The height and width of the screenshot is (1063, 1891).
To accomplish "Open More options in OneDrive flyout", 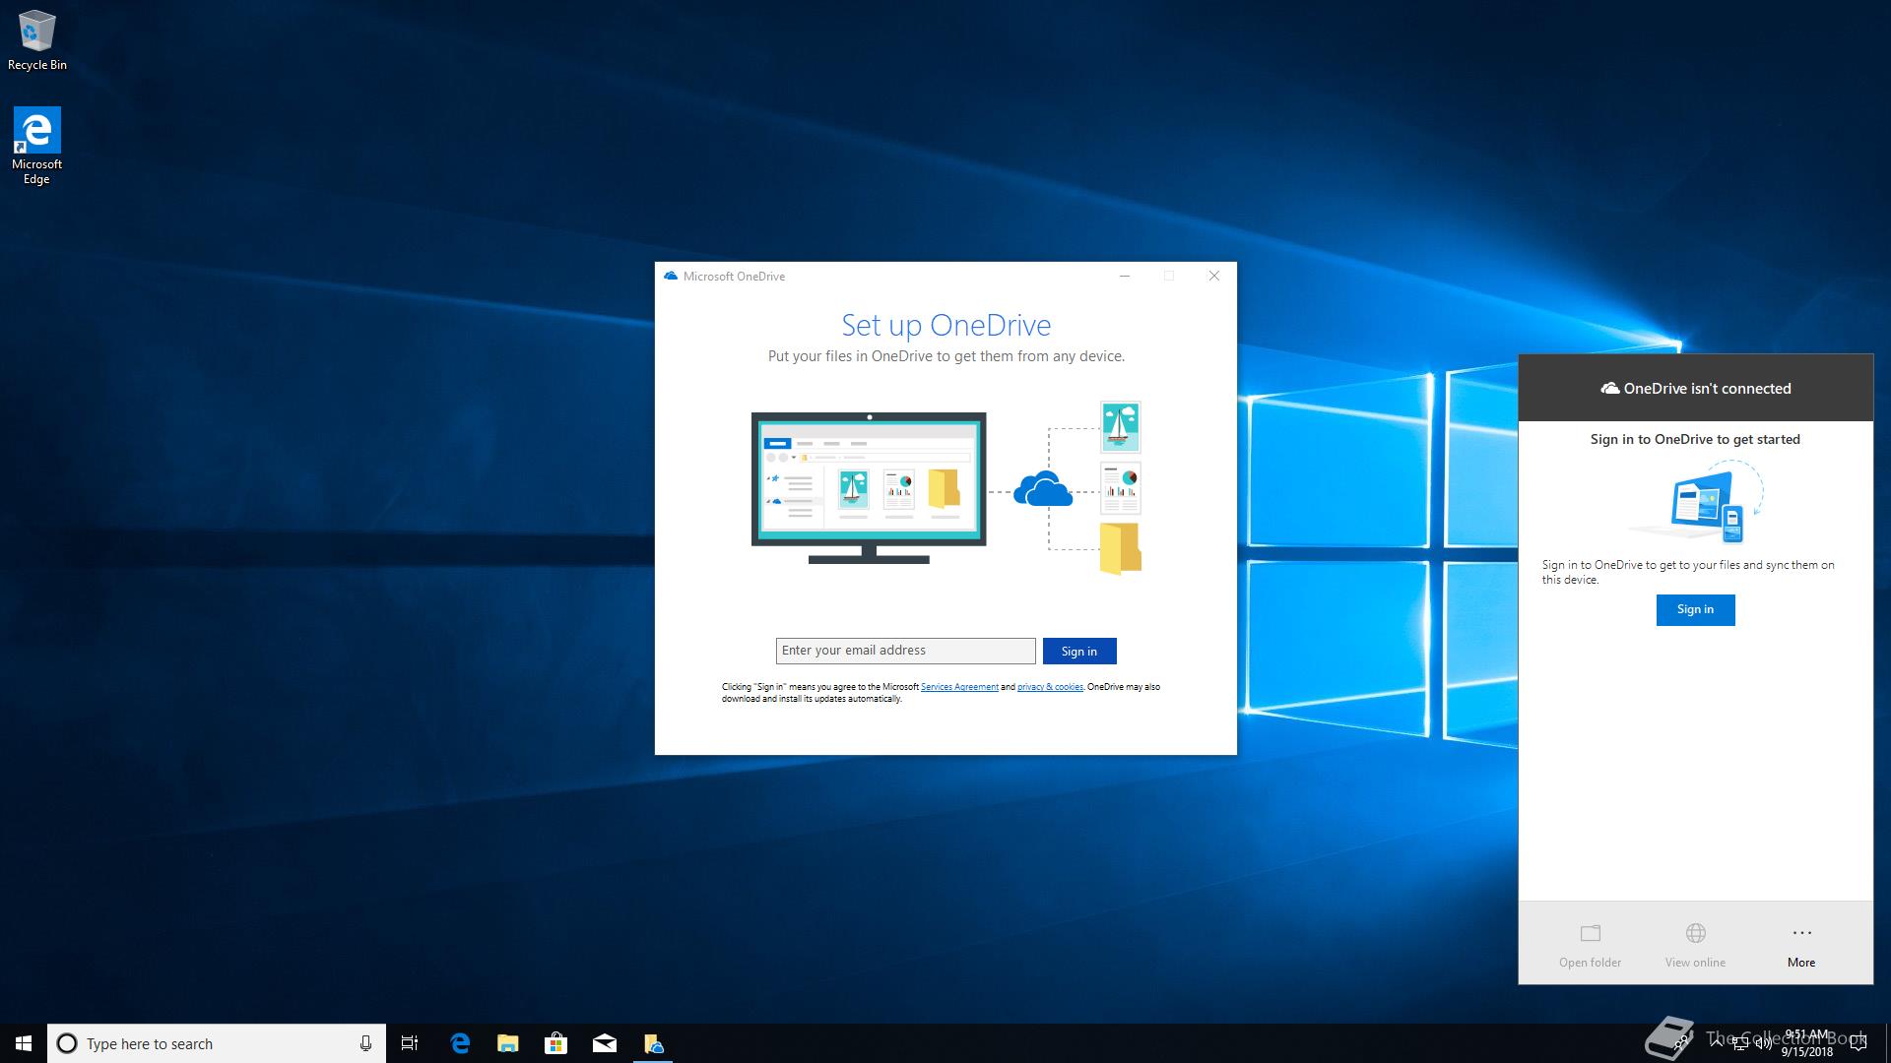I will 1801,945.
